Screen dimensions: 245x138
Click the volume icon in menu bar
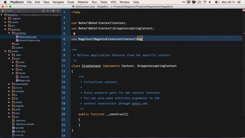coord(210,2)
